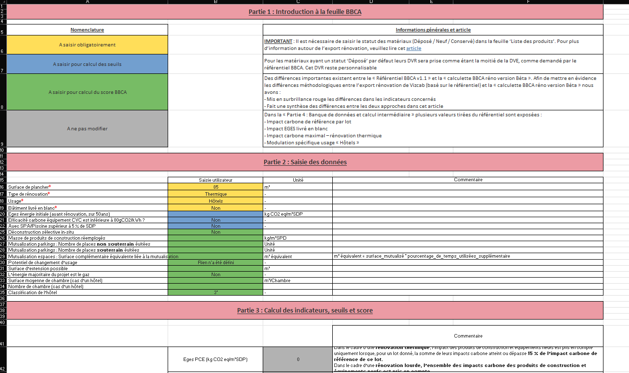Select the Usage cell showing 'Hôtels'
Screen dimensions: 629x373
pyautogui.click(x=216, y=201)
